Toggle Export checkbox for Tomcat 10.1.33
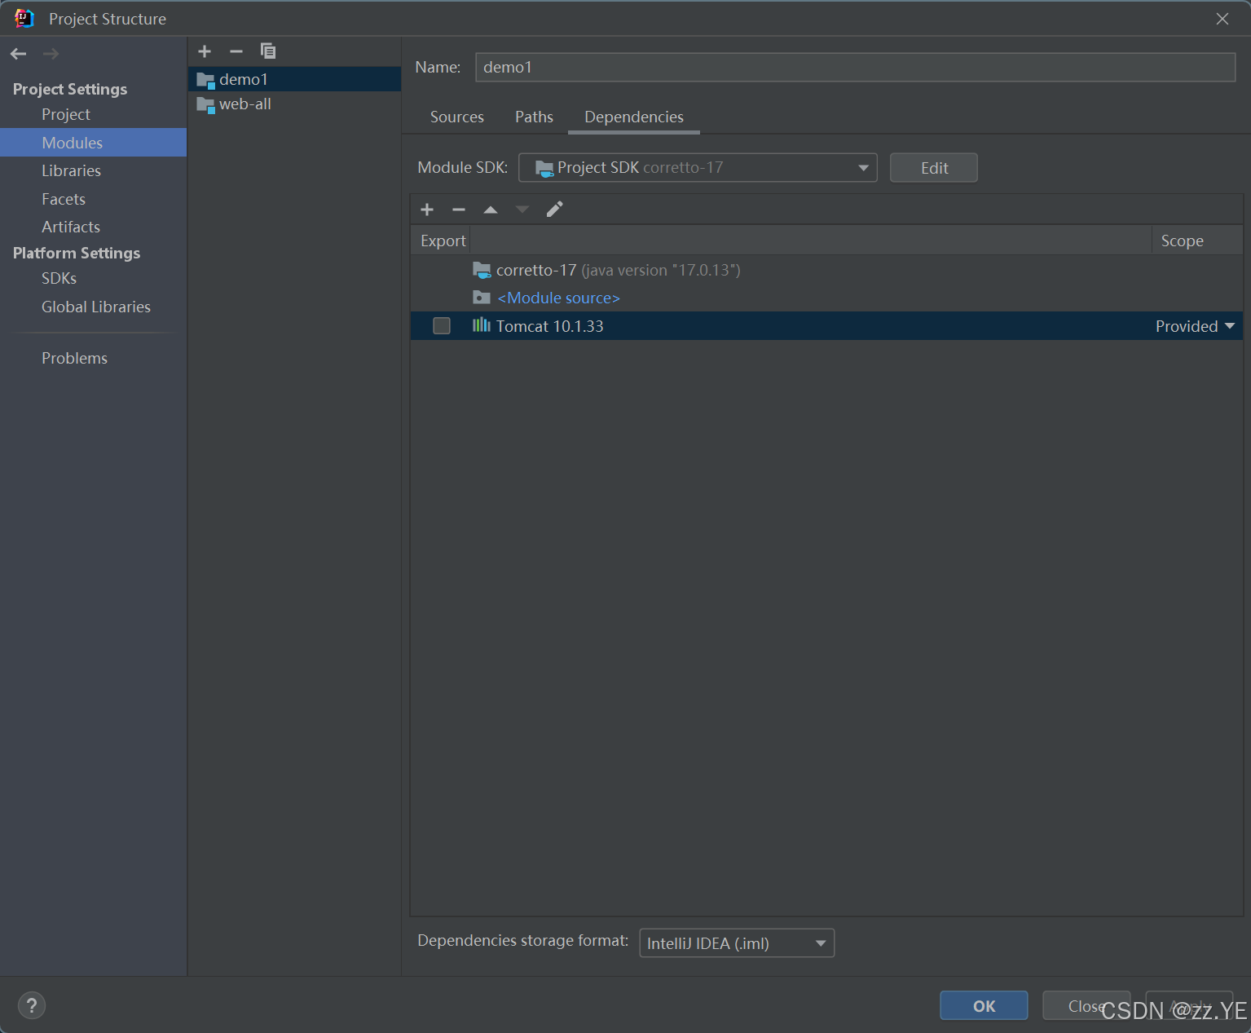Screen dimensions: 1251x1033 coord(442,326)
